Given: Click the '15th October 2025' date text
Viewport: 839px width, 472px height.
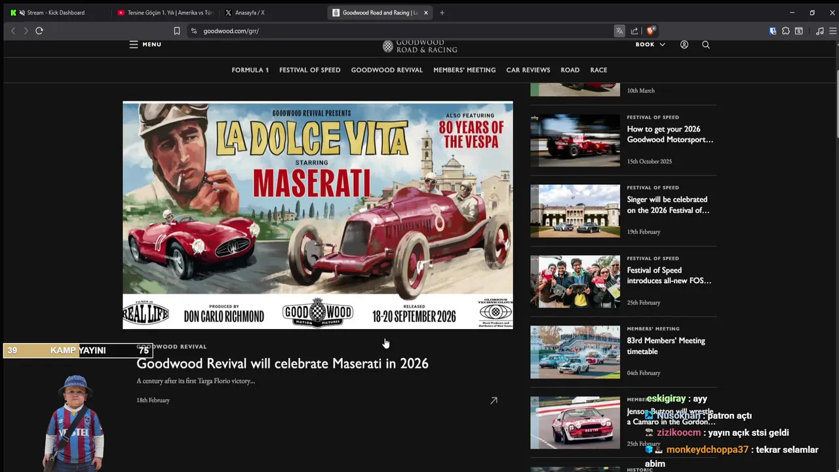Looking at the screenshot, I should pos(649,161).
